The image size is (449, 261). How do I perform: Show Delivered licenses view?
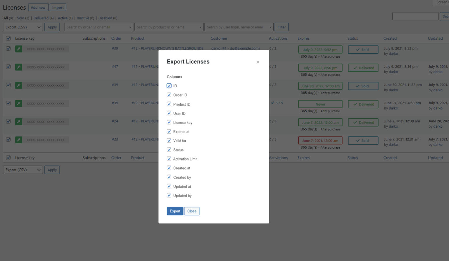point(41,18)
